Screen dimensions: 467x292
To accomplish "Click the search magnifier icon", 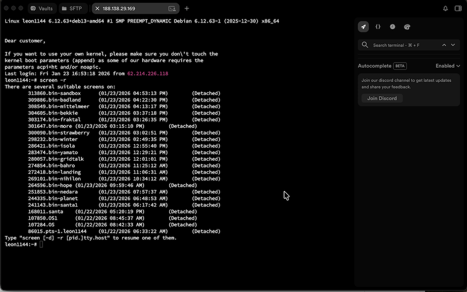I will click(x=365, y=45).
